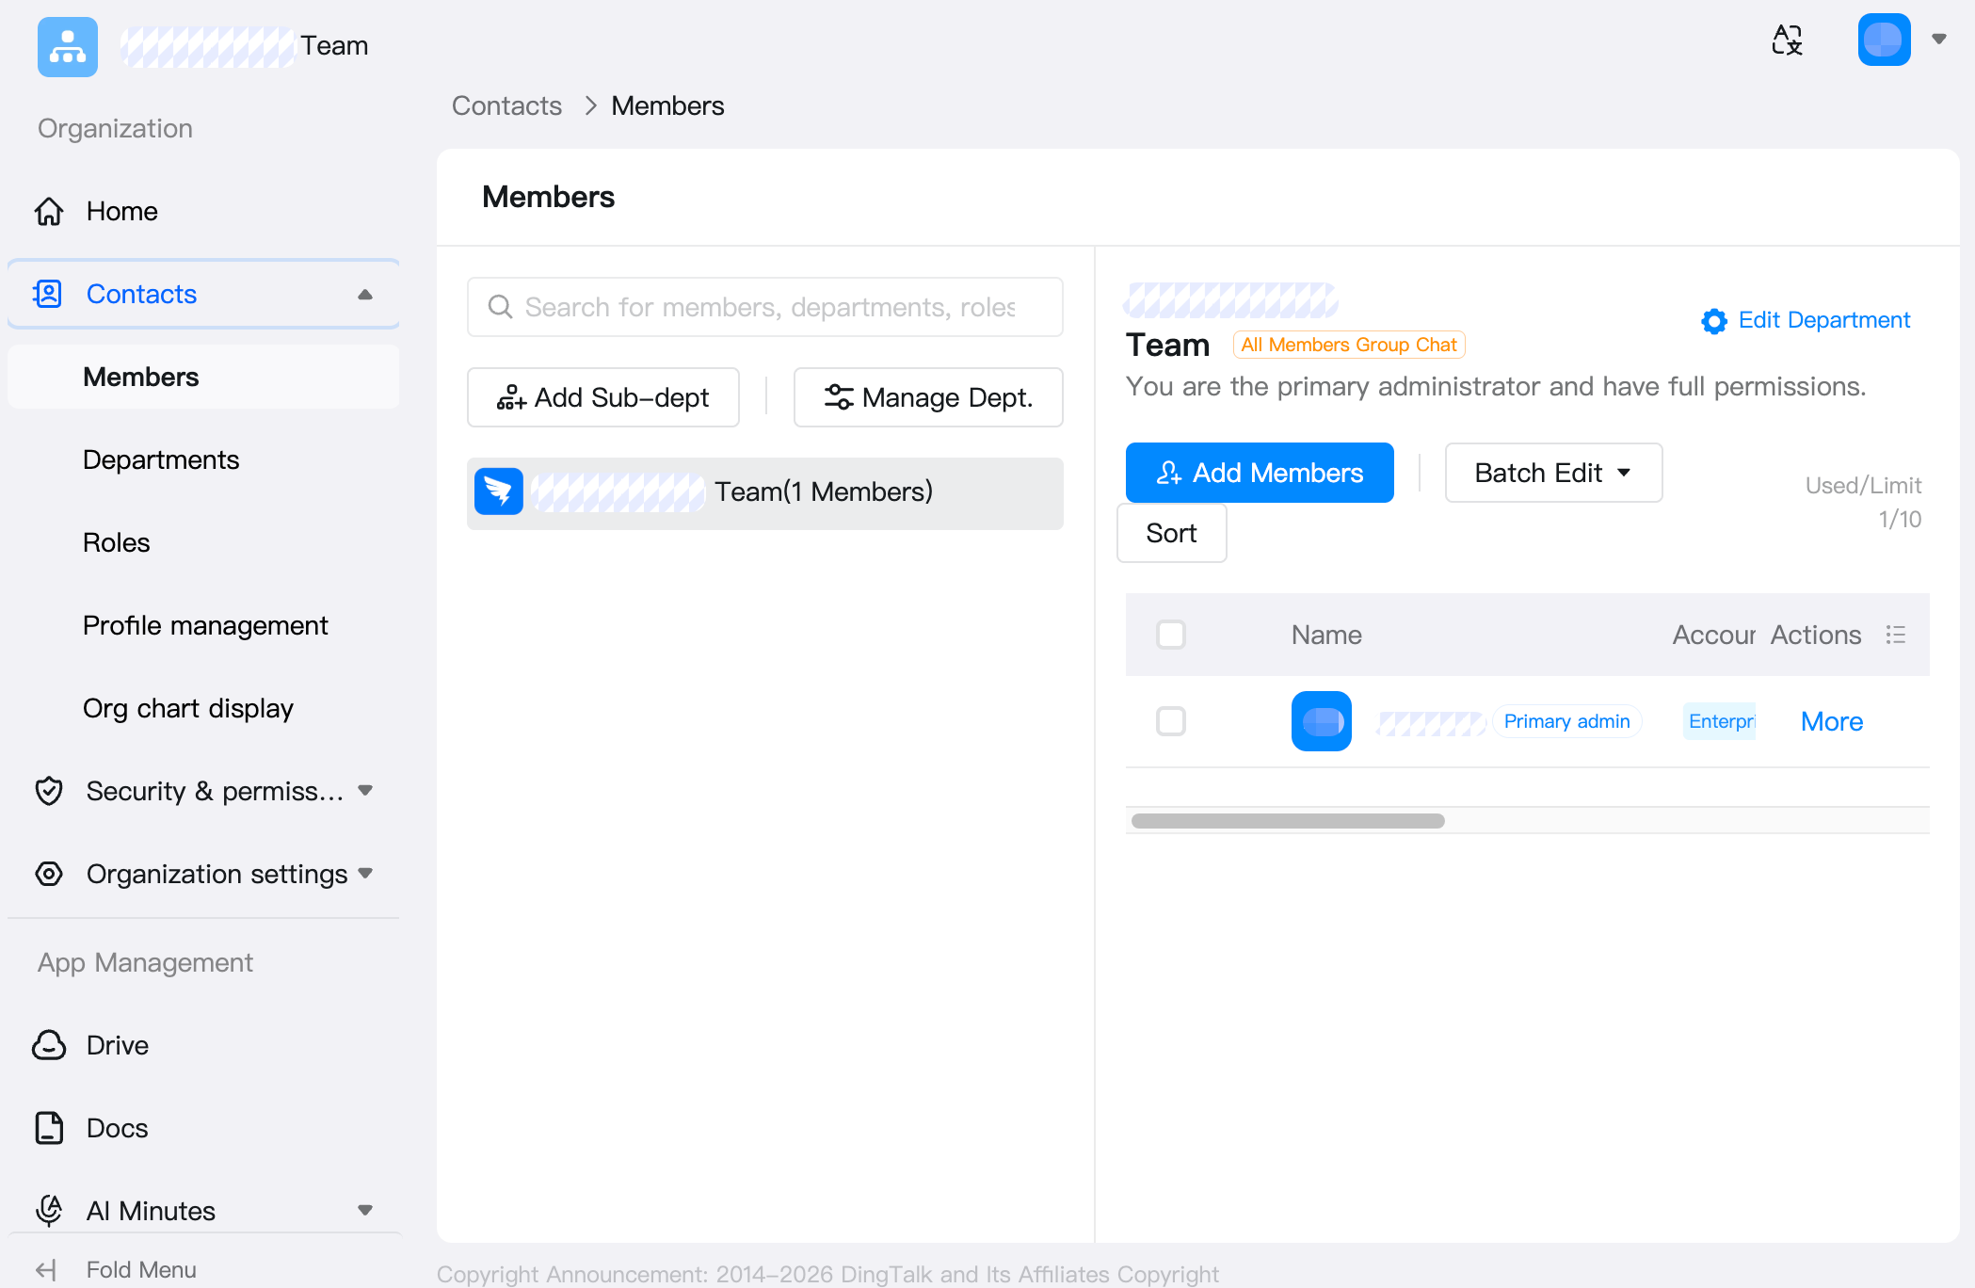
Task: Click the Add Members button
Action: (x=1260, y=473)
